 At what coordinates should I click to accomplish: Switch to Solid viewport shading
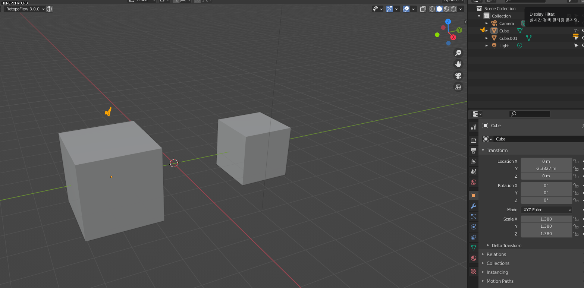[x=439, y=9]
